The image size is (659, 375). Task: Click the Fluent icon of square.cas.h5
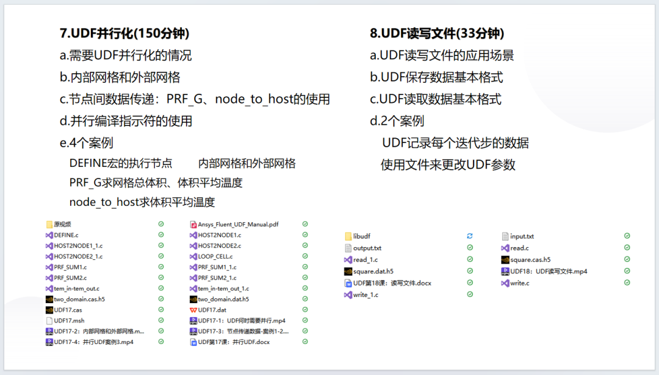(505, 260)
